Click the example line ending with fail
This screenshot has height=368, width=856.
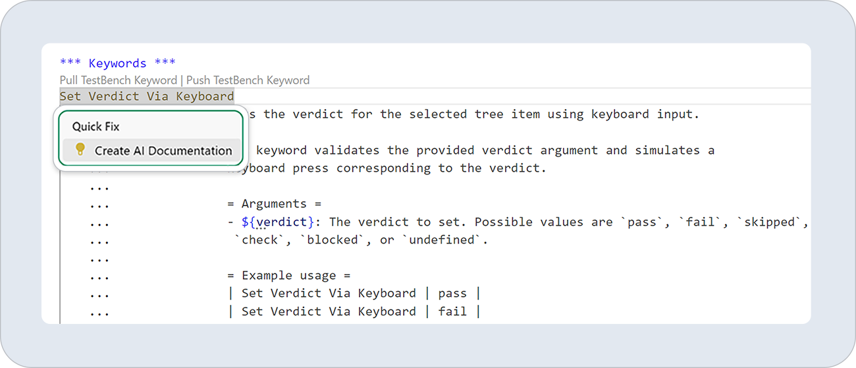tap(354, 311)
